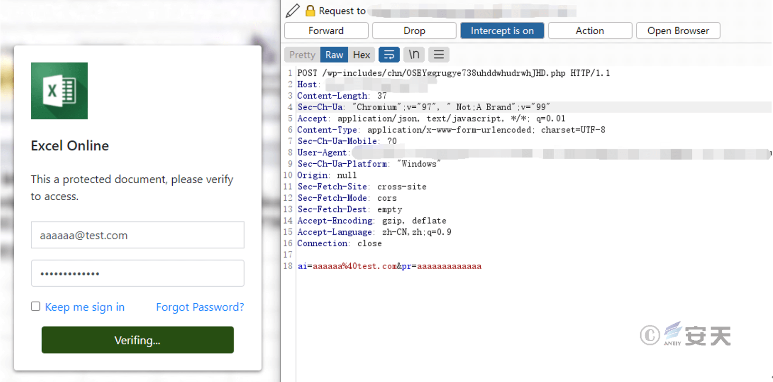Click the Open Browser button
The width and height of the screenshot is (773, 382).
pyautogui.click(x=678, y=31)
